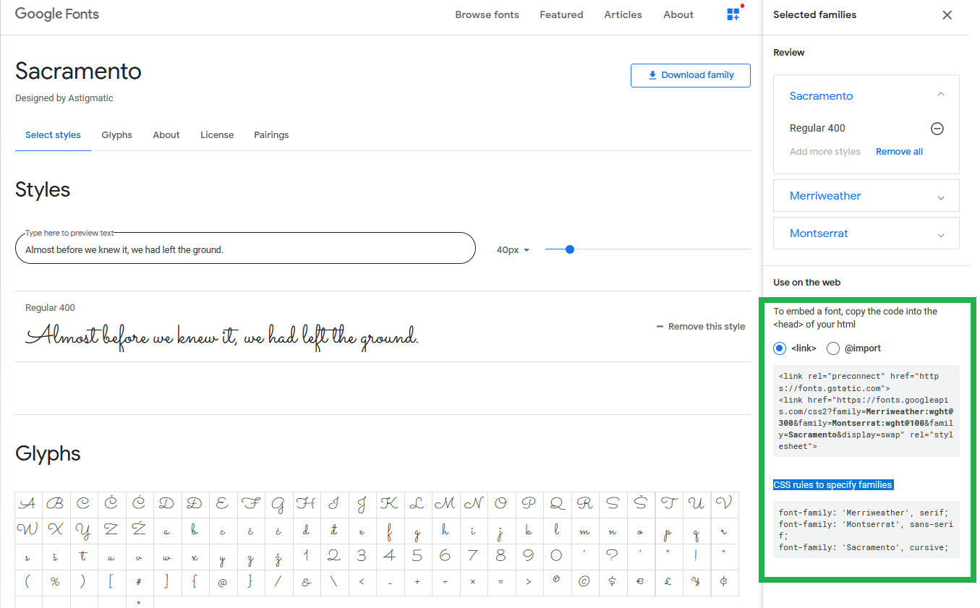Click Remove this style
Viewport: 980px width, 608px height.
[x=700, y=327]
